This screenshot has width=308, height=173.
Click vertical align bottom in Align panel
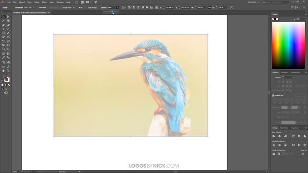[305, 136]
